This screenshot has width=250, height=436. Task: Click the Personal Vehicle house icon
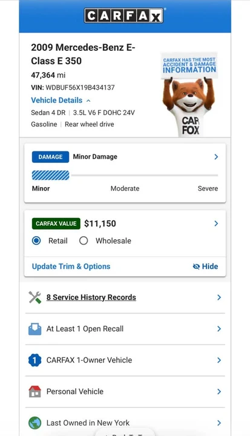tap(35, 392)
